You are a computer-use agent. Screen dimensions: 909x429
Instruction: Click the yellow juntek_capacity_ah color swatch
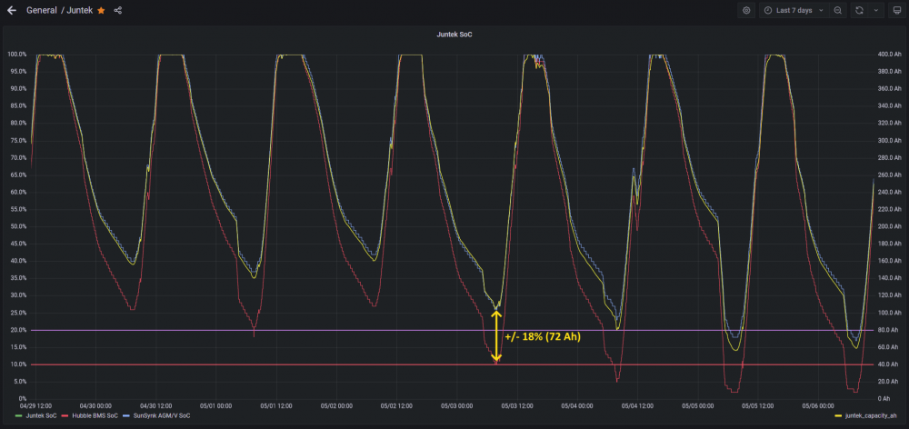(838, 415)
